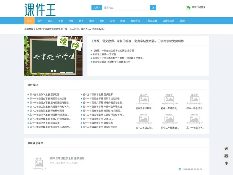Viewport: 233px width, 175px height.
Task: Open 初中三年级物理上册 长度、时间及其测量
Action: [x=50, y=119]
